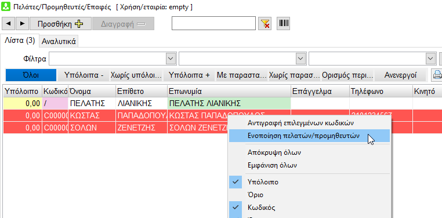Click the Χωρίς παρασ... filter

[295, 75]
